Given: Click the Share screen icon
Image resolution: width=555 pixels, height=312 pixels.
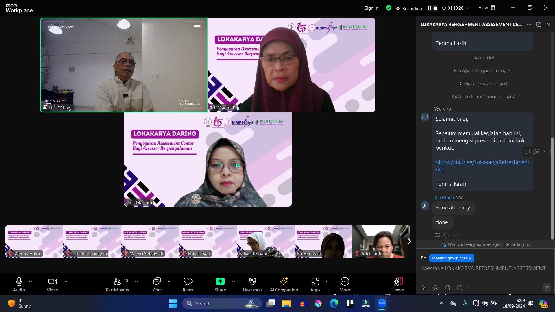Looking at the screenshot, I should point(220,282).
